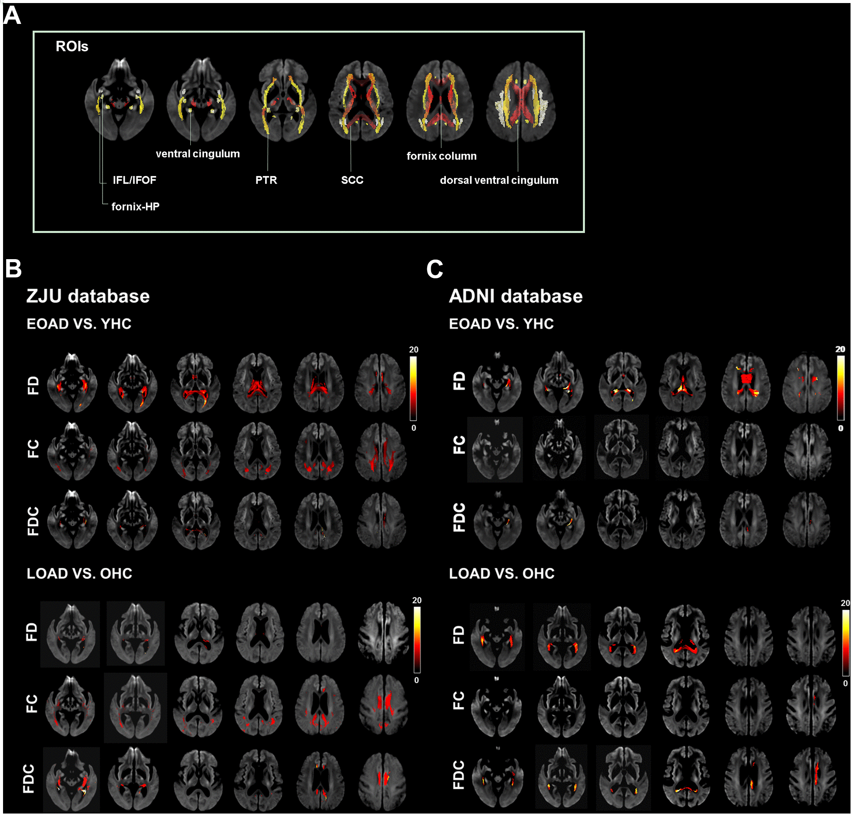Click the 'fornix column' label
Screen dimensions: 854x817
(x=442, y=156)
